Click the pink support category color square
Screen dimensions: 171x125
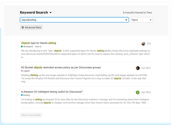pos(22,71)
